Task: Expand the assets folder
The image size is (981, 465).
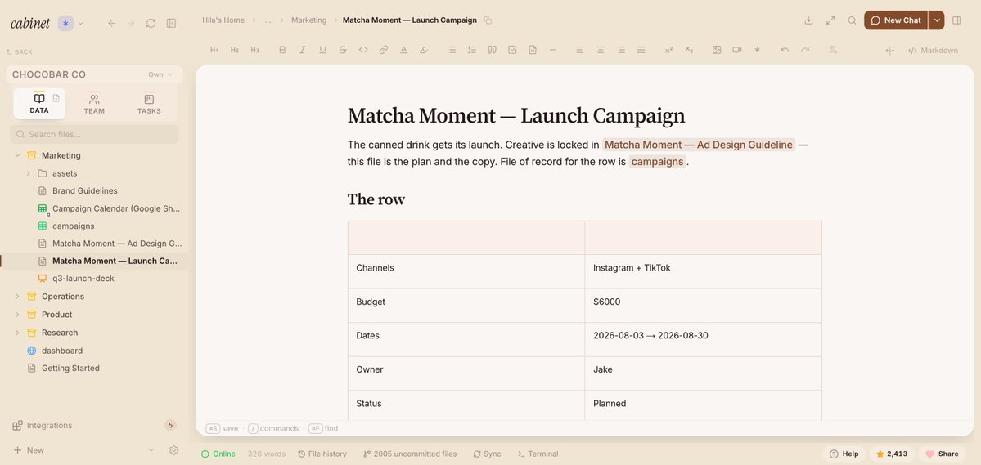Action: tap(28, 173)
